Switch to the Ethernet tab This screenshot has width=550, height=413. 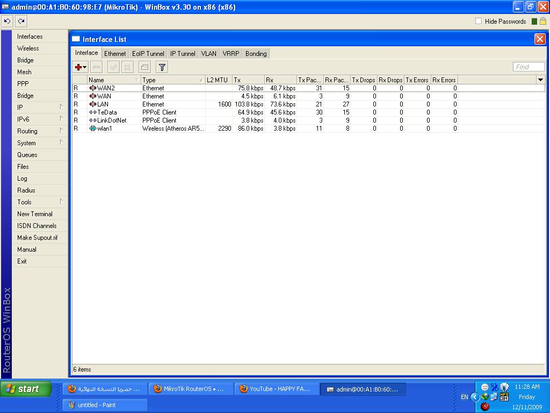[115, 54]
